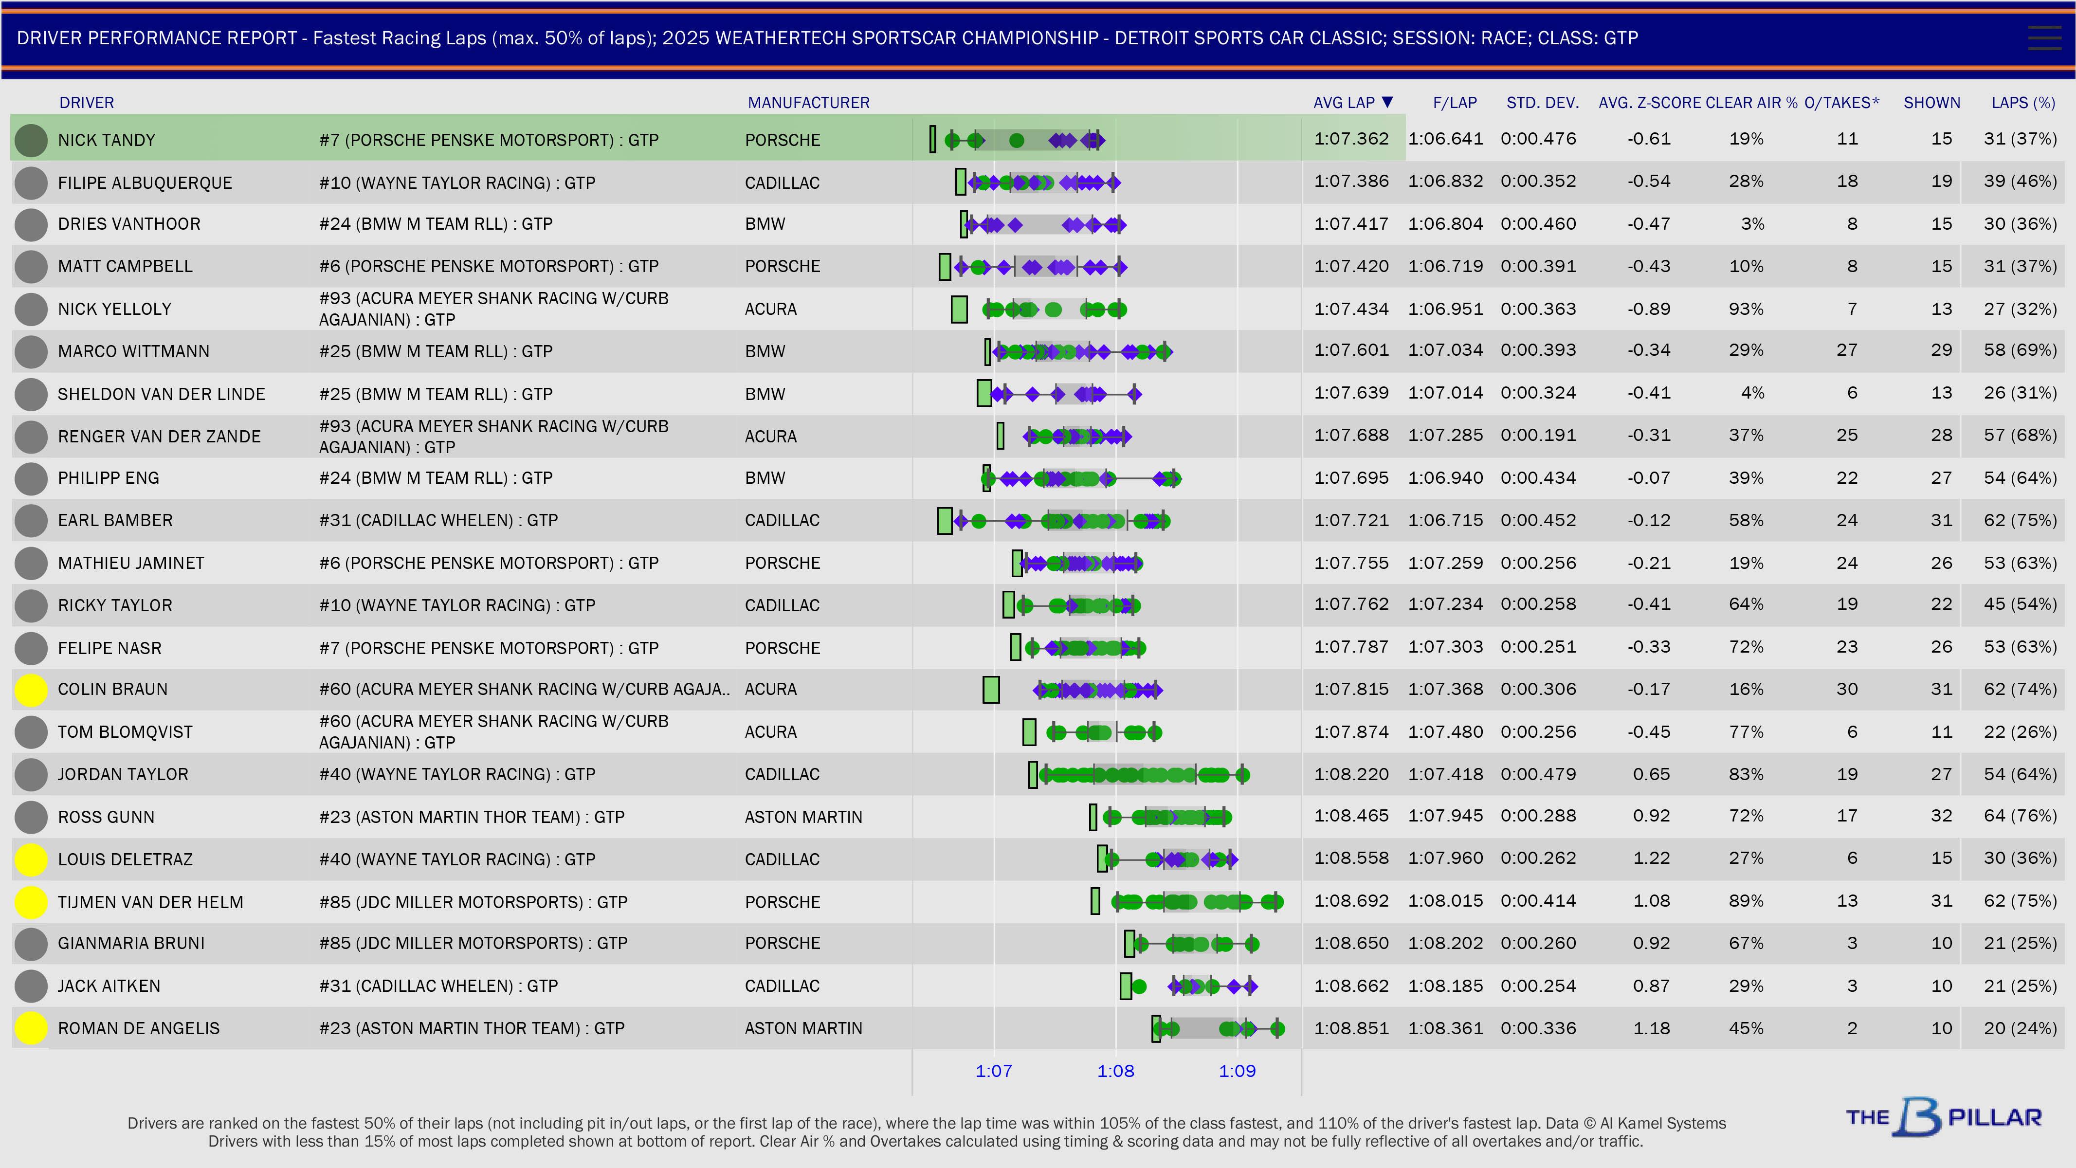Select the MATT CAMPBELL driver name
Viewport: 2076px width, 1168px height.
pyautogui.click(x=125, y=267)
